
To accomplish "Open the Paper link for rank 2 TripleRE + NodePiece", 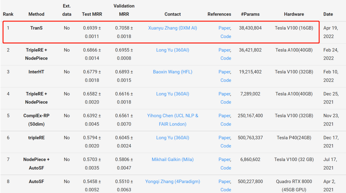I will tap(224, 50).
